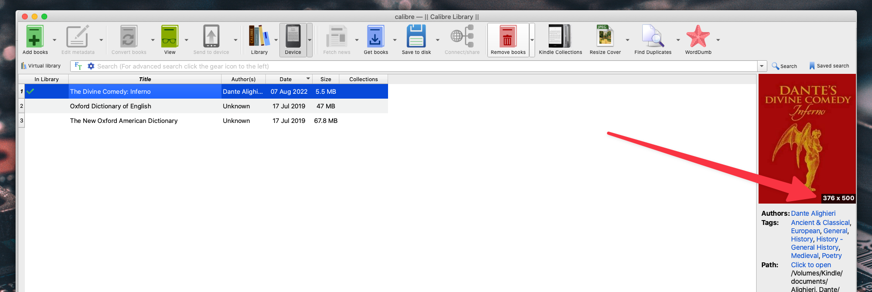Viewport: 872px width, 292px height.
Task: Click the Ancient & Classical tag link
Action: [x=820, y=223]
